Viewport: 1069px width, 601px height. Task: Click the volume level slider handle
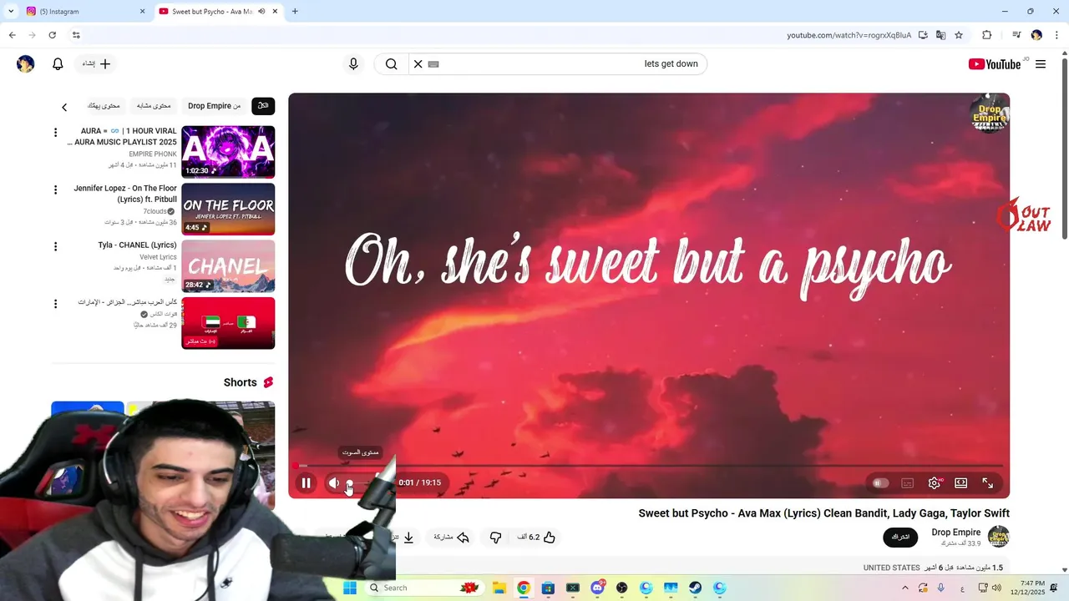coord(349,482)
